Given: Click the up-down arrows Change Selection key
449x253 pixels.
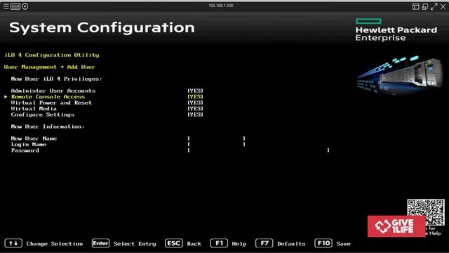Looking at the screenshot, I should coord(13,243).
